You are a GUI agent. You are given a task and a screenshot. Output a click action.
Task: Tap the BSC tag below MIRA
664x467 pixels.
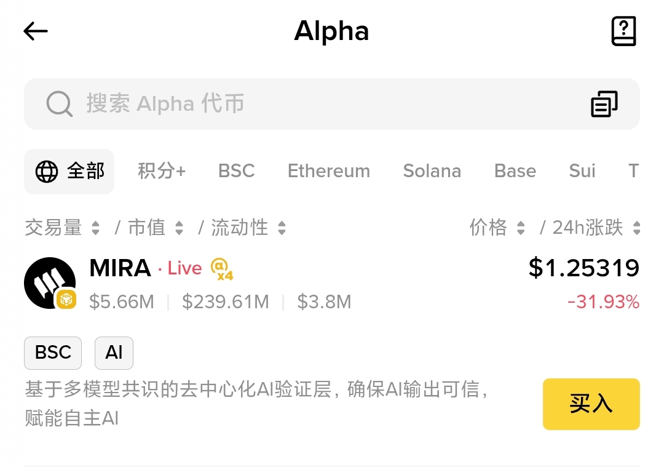[53, 353]
